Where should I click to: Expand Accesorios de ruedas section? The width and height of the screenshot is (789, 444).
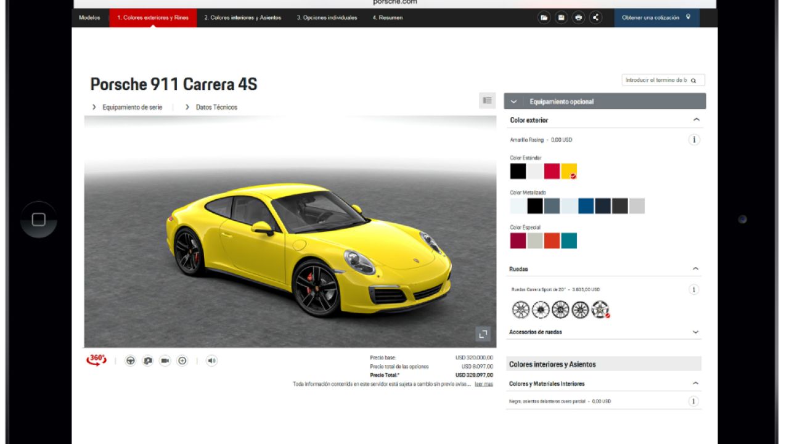click(x=695, y=332)
